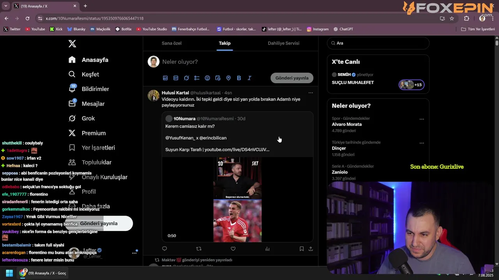This screenshot has width=499, height=280.
Task: Click the X logo in sidebar
Action: pyautogui.click(x=72, y=44)
